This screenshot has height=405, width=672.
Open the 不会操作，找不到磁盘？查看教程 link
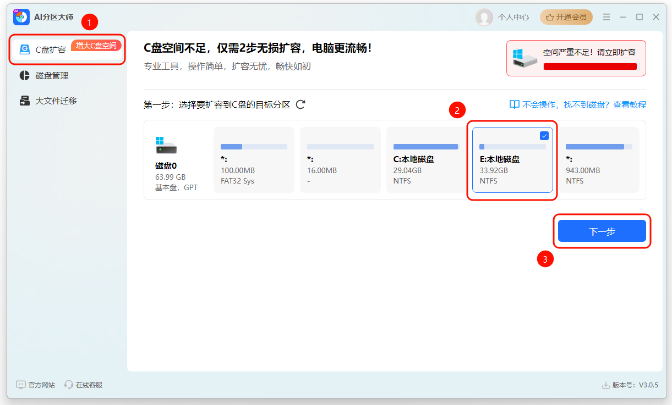[584, 104]
